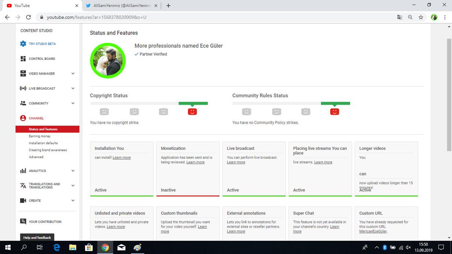Open the Mail app from taskbar
The height and width of the screenshot is (254, 452).
[121, 247]
